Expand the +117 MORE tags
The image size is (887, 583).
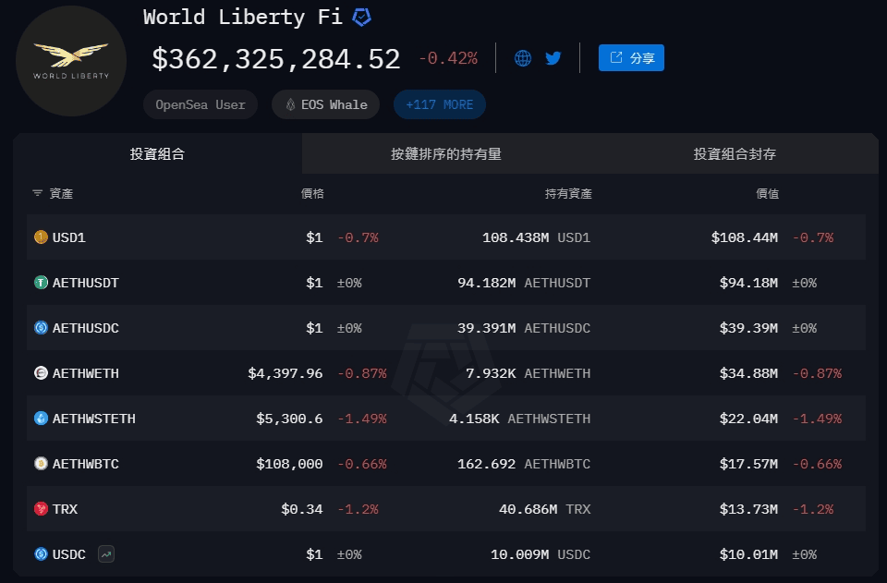tap(439, 104)
